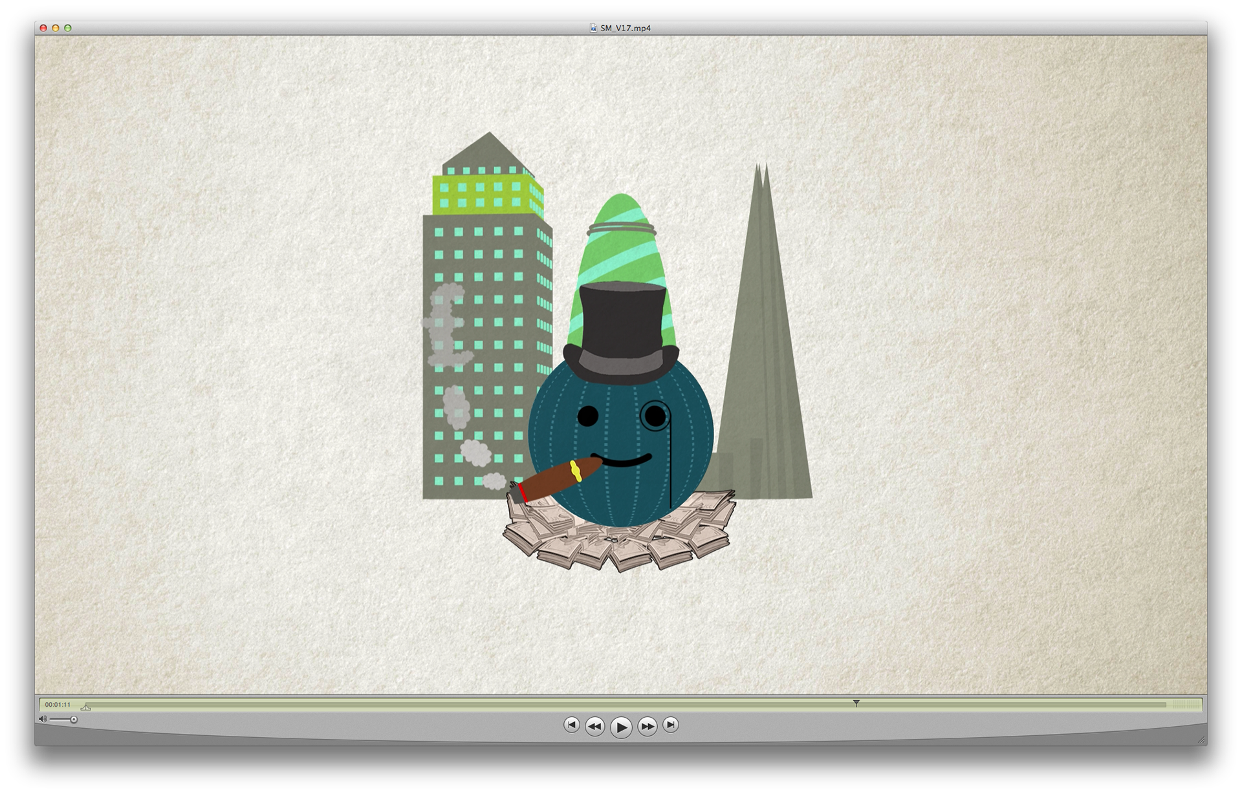Click the fast forward button

647,727
